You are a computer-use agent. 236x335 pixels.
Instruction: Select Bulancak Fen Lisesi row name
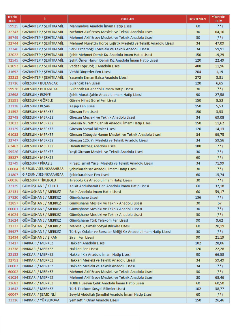(85, 83)
